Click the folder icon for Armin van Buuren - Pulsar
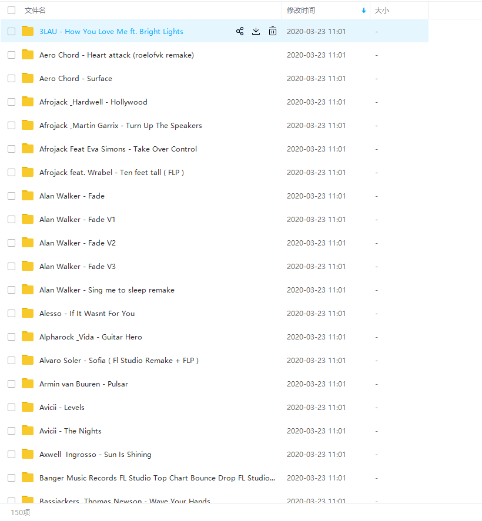The width and height of the screenshot is (482, 521). coord(28,384)
